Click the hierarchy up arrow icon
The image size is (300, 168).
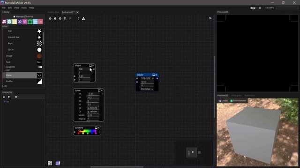point(9,97)
